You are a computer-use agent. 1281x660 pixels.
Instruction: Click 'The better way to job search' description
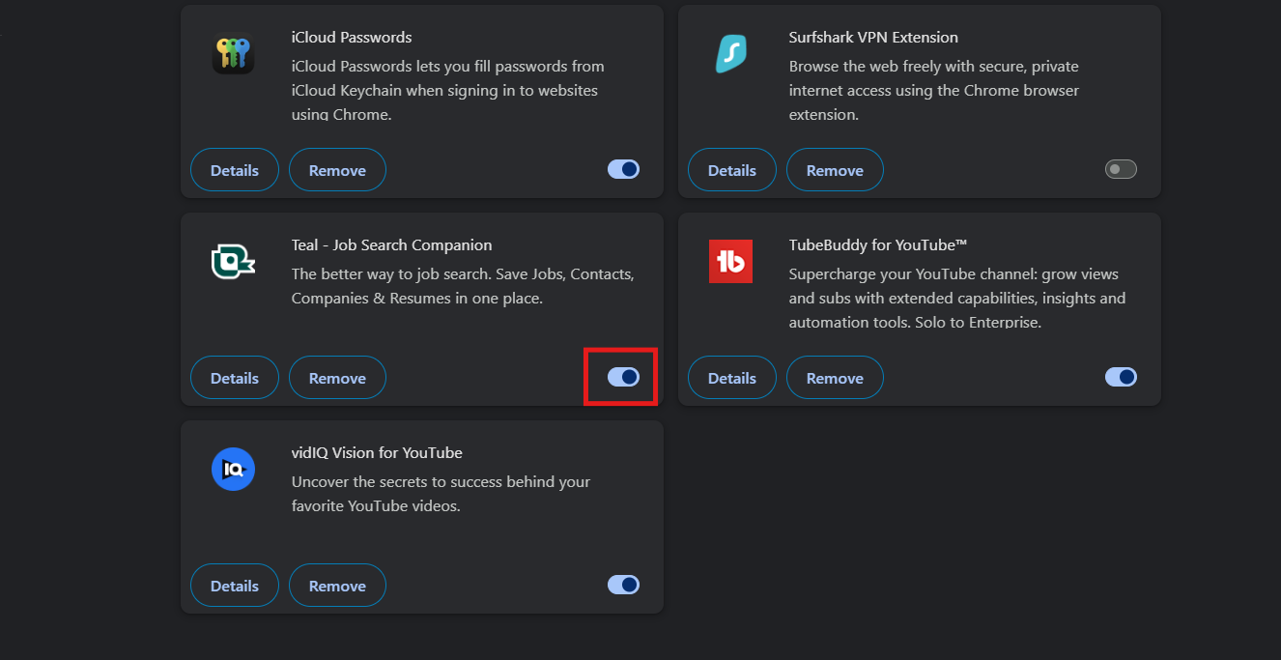(463, 286)
